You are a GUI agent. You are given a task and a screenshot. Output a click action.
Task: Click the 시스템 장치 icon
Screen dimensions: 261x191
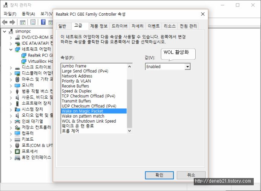tap(17, 109)
